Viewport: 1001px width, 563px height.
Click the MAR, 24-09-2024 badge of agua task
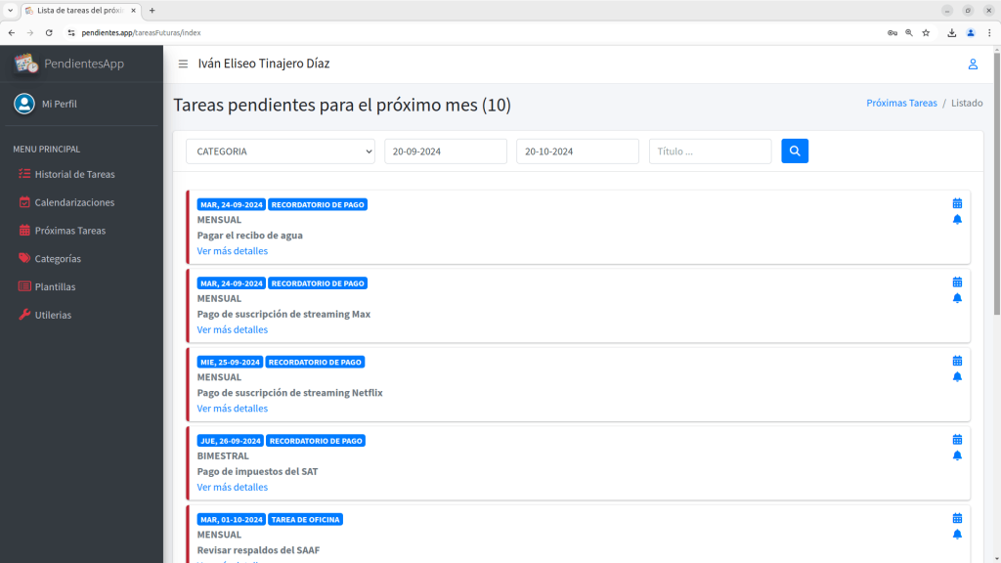tap(231, 205)
